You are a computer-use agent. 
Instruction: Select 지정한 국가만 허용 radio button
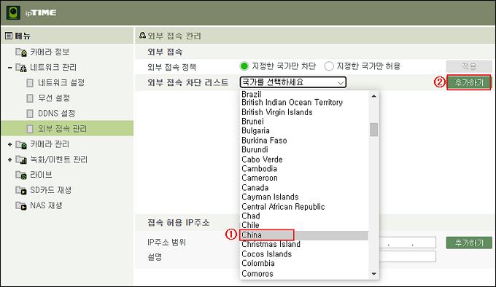coord(329,66)
